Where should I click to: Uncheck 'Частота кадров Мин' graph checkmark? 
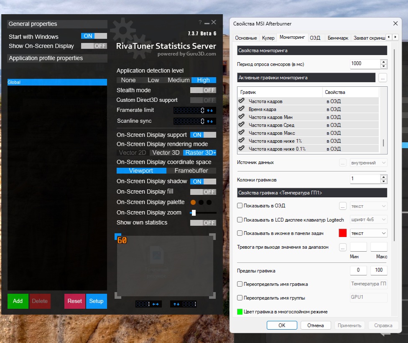pos(242,116)
